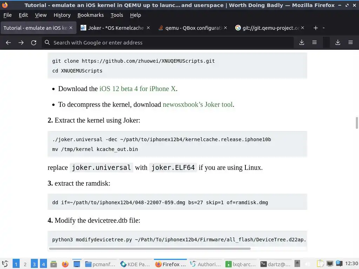The height and width of the screenshot is (269, 359).
Task: Switch to the Firefox taskbar window
Action: (170, 264)
